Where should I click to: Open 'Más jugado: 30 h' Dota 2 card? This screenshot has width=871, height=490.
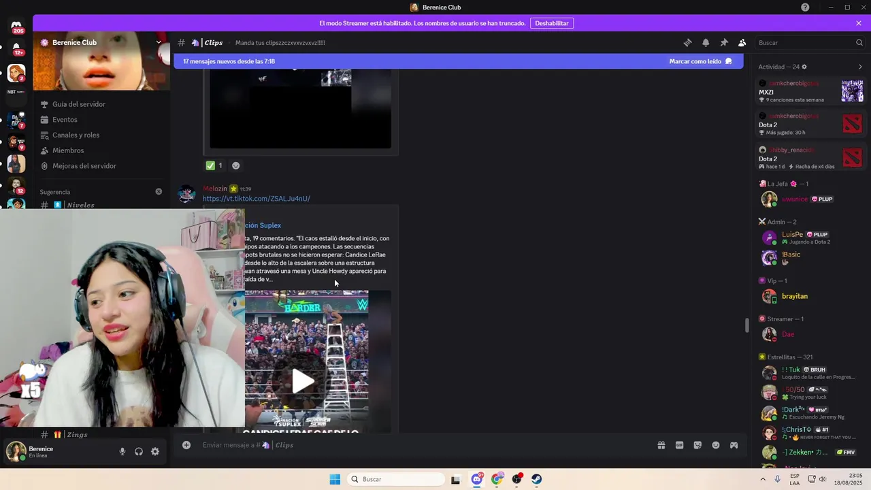[x=811, y=124]
